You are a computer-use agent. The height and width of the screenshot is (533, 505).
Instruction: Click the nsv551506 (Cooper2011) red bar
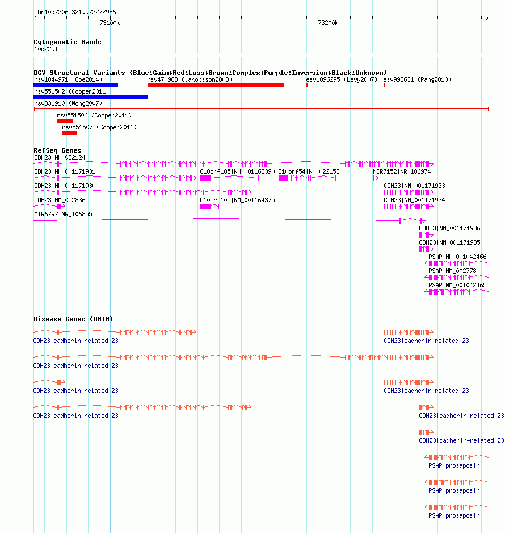[65, 121]
